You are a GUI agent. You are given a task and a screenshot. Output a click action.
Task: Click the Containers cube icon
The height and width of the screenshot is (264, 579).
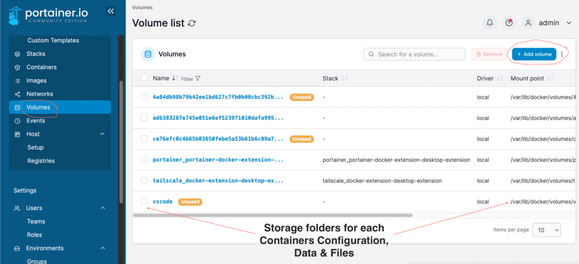[17, 67]
